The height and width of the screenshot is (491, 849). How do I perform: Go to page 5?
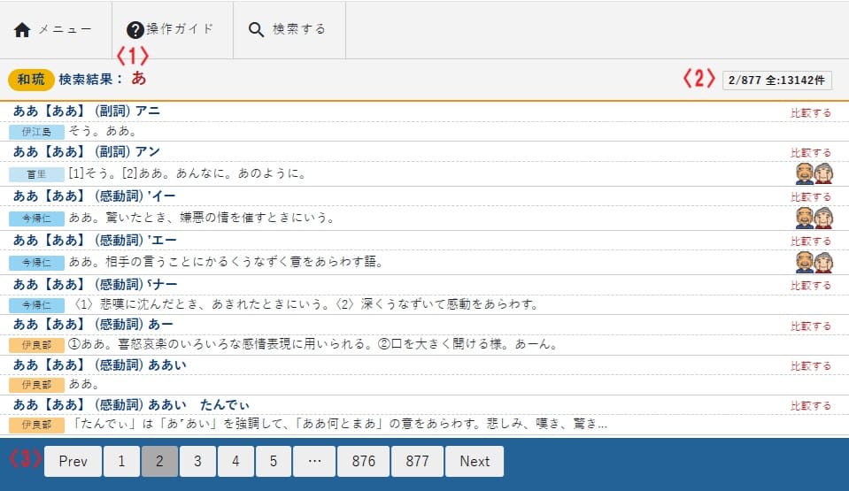coord(274,461)
